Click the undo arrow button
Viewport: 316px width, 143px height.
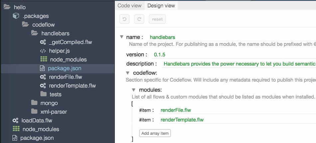[x=124, y=19]
